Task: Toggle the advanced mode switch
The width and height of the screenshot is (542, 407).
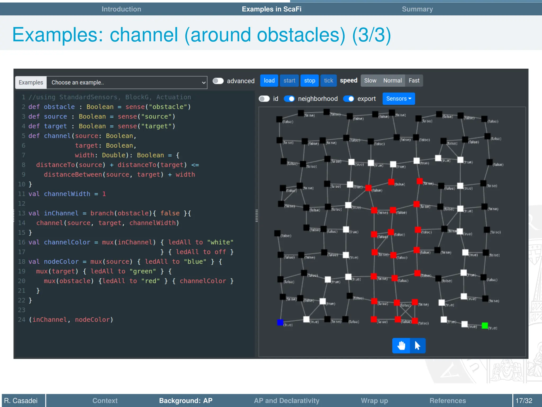Action: [218, 81]
